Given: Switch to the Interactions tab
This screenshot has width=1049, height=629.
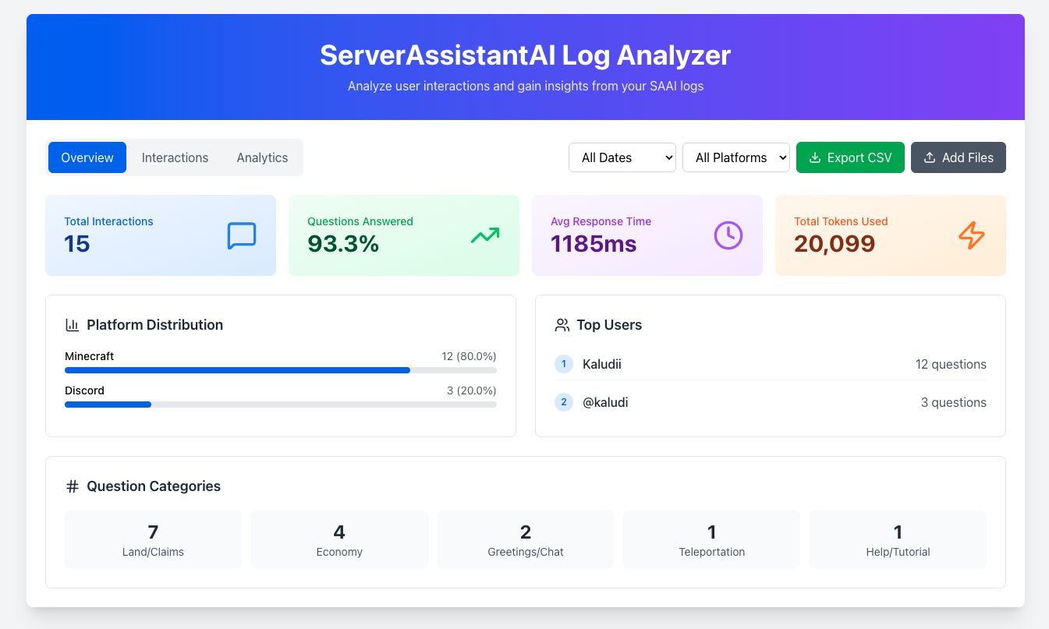Looking at the screenshot, I should 175,157.
